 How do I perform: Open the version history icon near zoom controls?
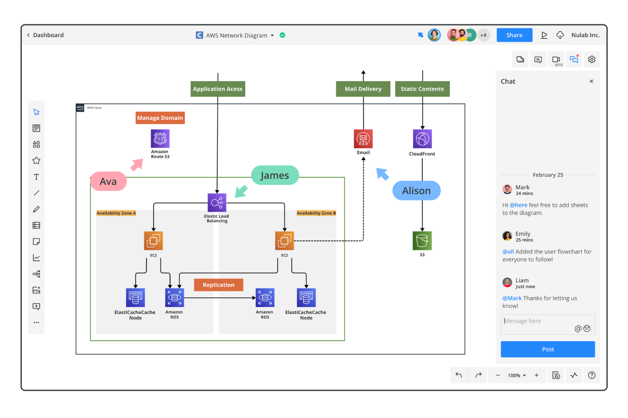556,375
